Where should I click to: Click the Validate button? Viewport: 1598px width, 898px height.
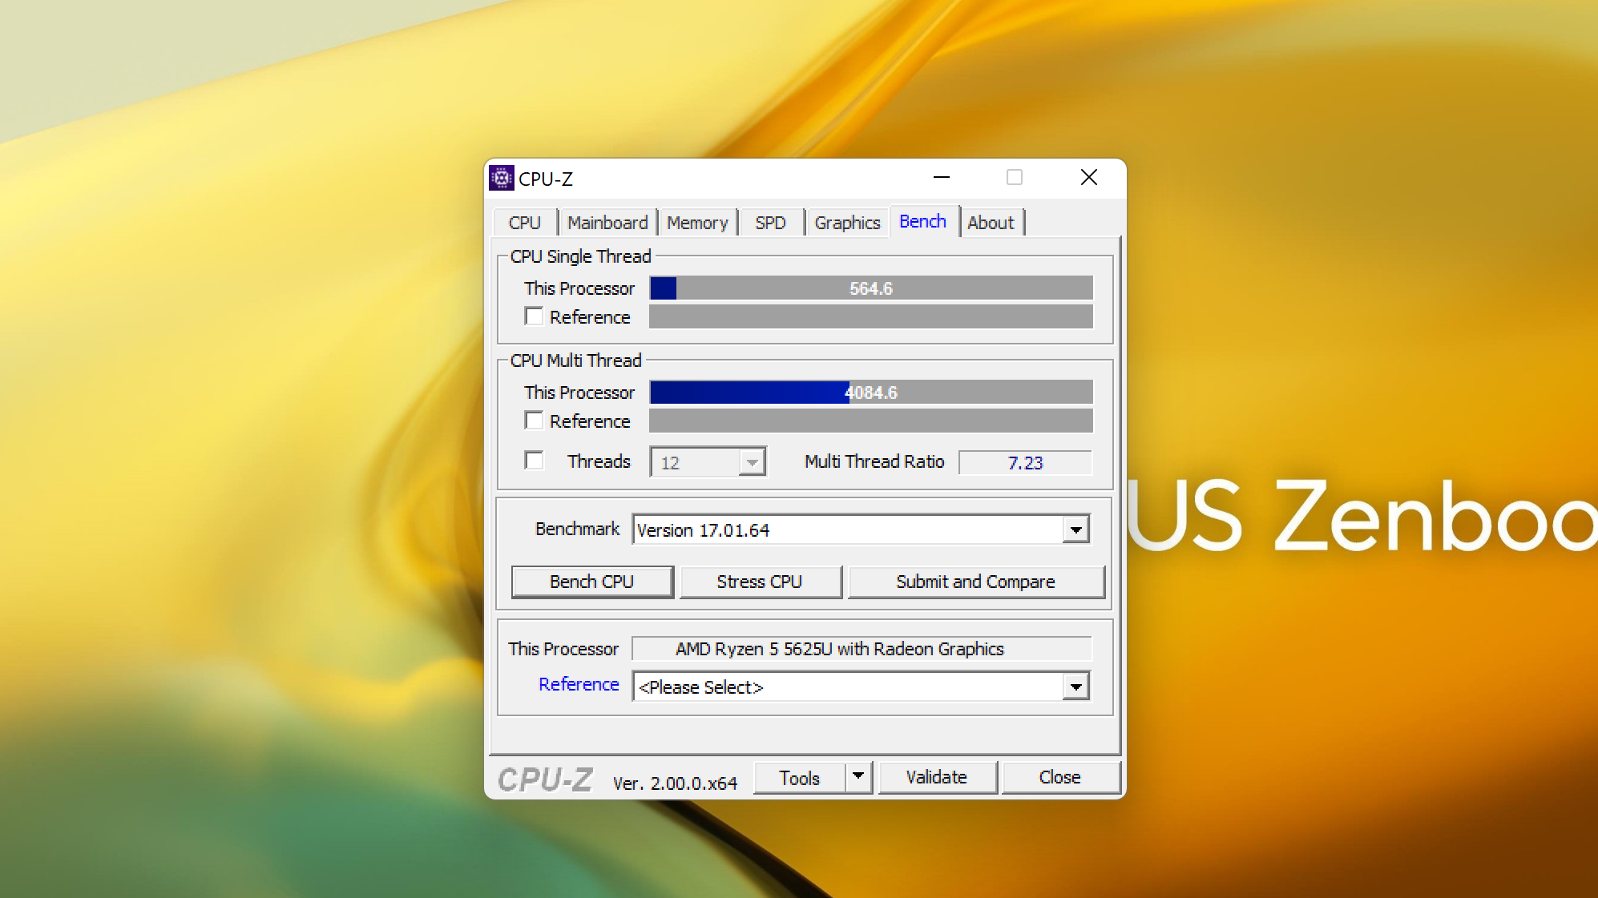click(x=937, y=777)
